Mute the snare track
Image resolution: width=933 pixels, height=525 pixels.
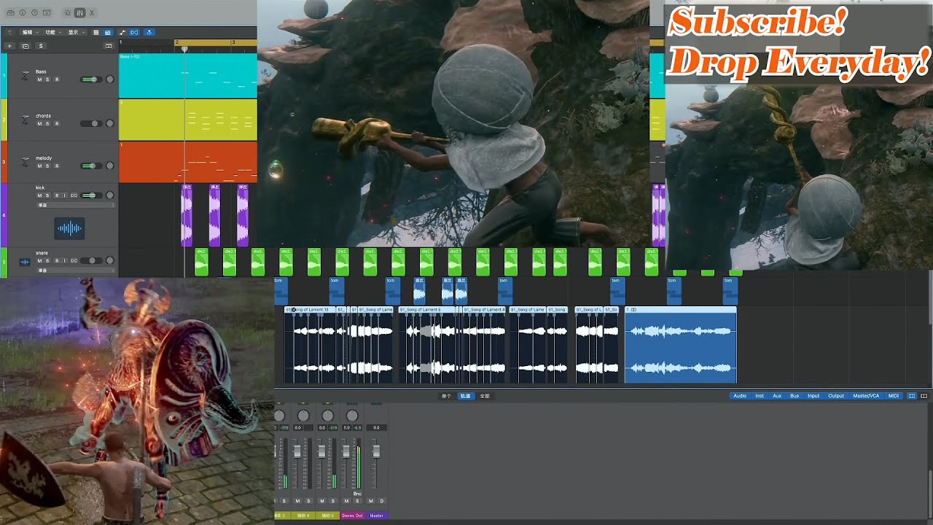39,260
